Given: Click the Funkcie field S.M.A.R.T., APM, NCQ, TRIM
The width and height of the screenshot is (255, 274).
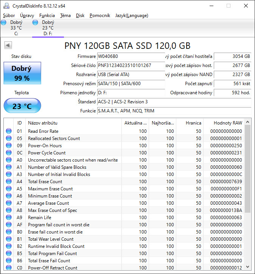Looking at the screenshot, I should (174, 111).
